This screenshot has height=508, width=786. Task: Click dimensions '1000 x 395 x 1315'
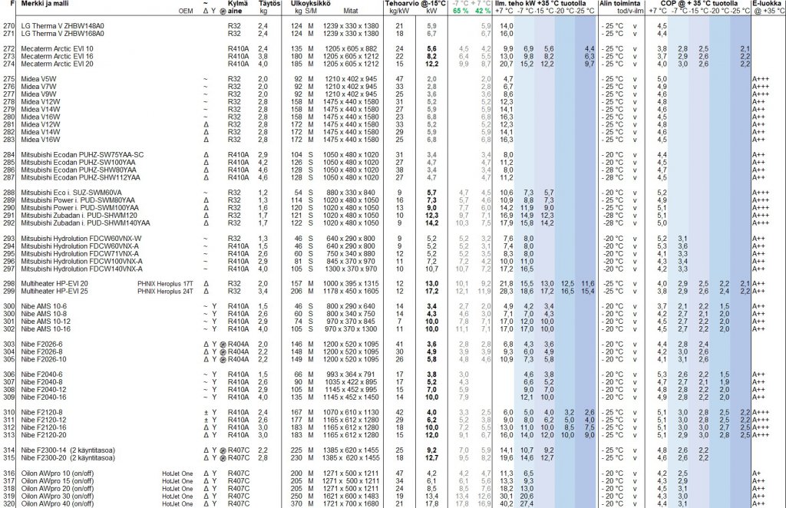point(351,284)
